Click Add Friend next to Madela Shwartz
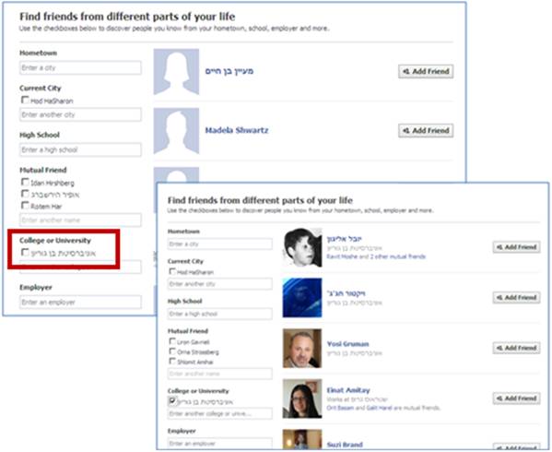552x452 pixels. coord(426,131)
